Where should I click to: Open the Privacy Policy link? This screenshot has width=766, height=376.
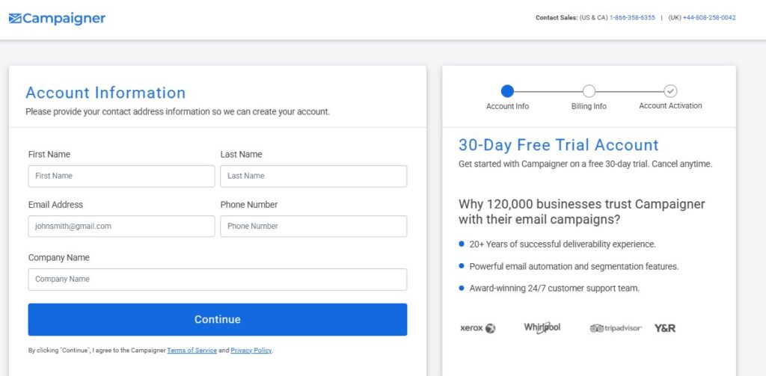[251, 351]
